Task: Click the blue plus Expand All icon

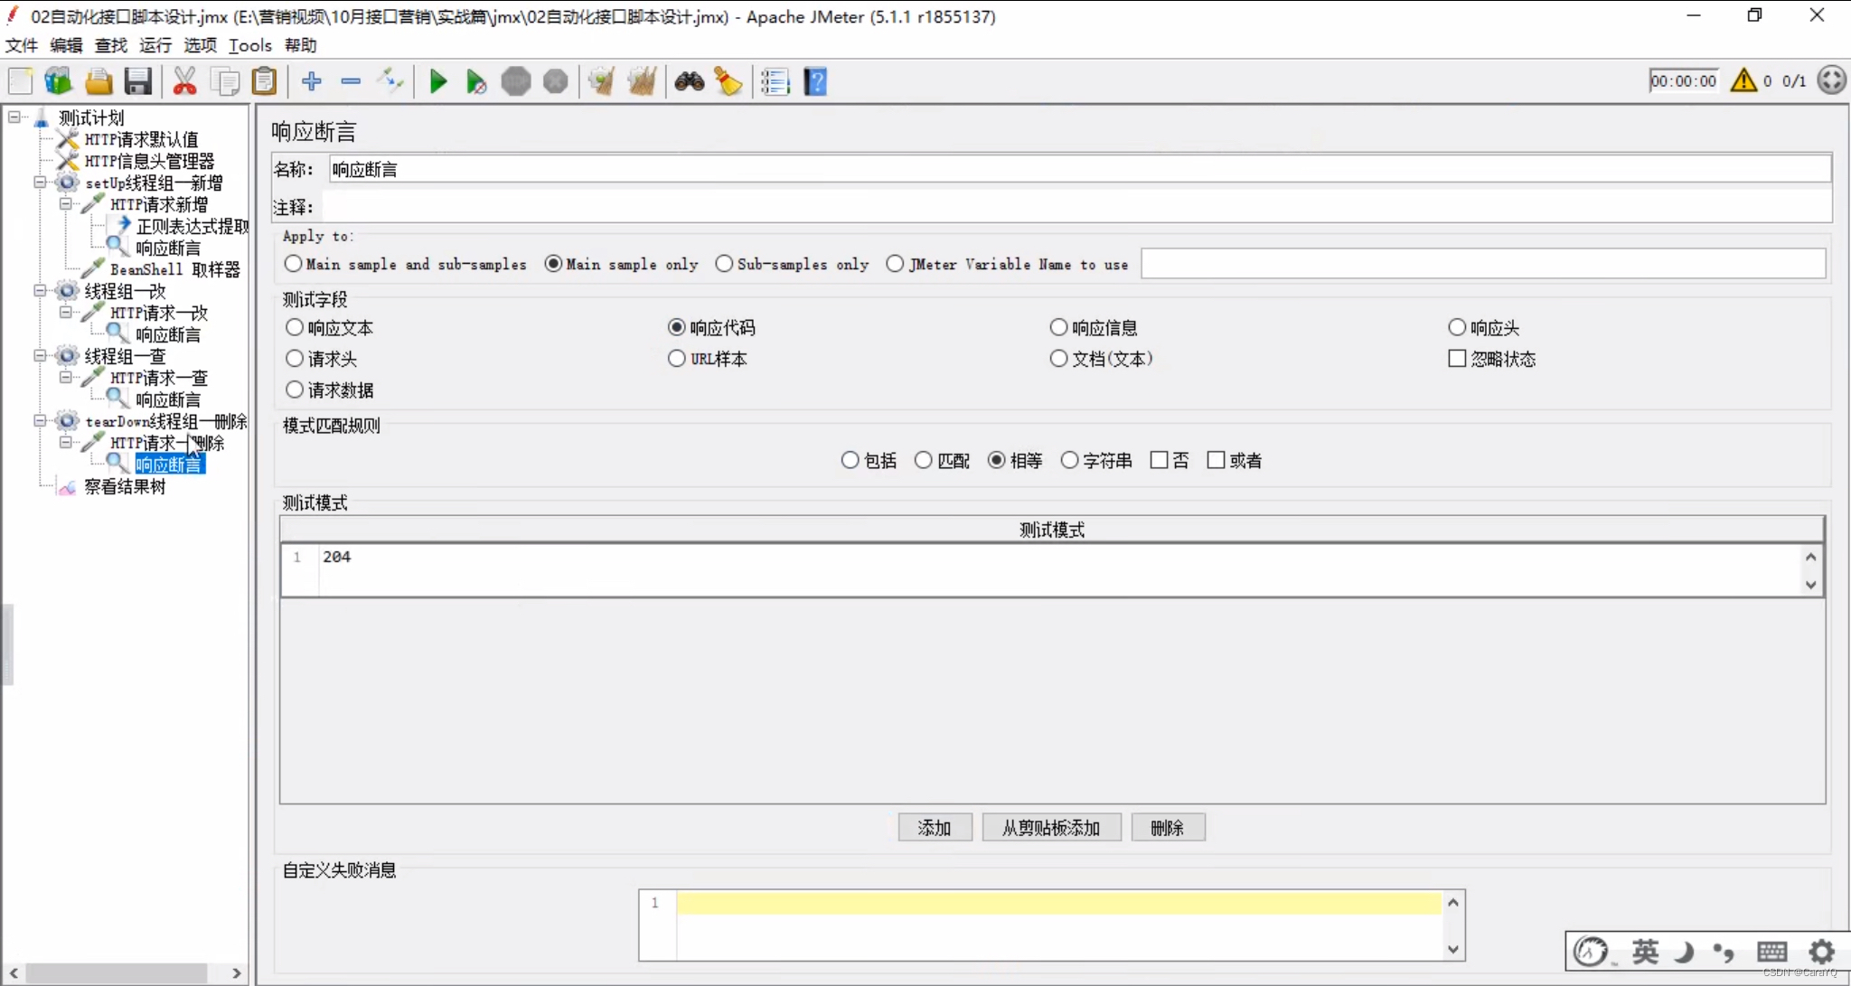Action: [312, 81]
